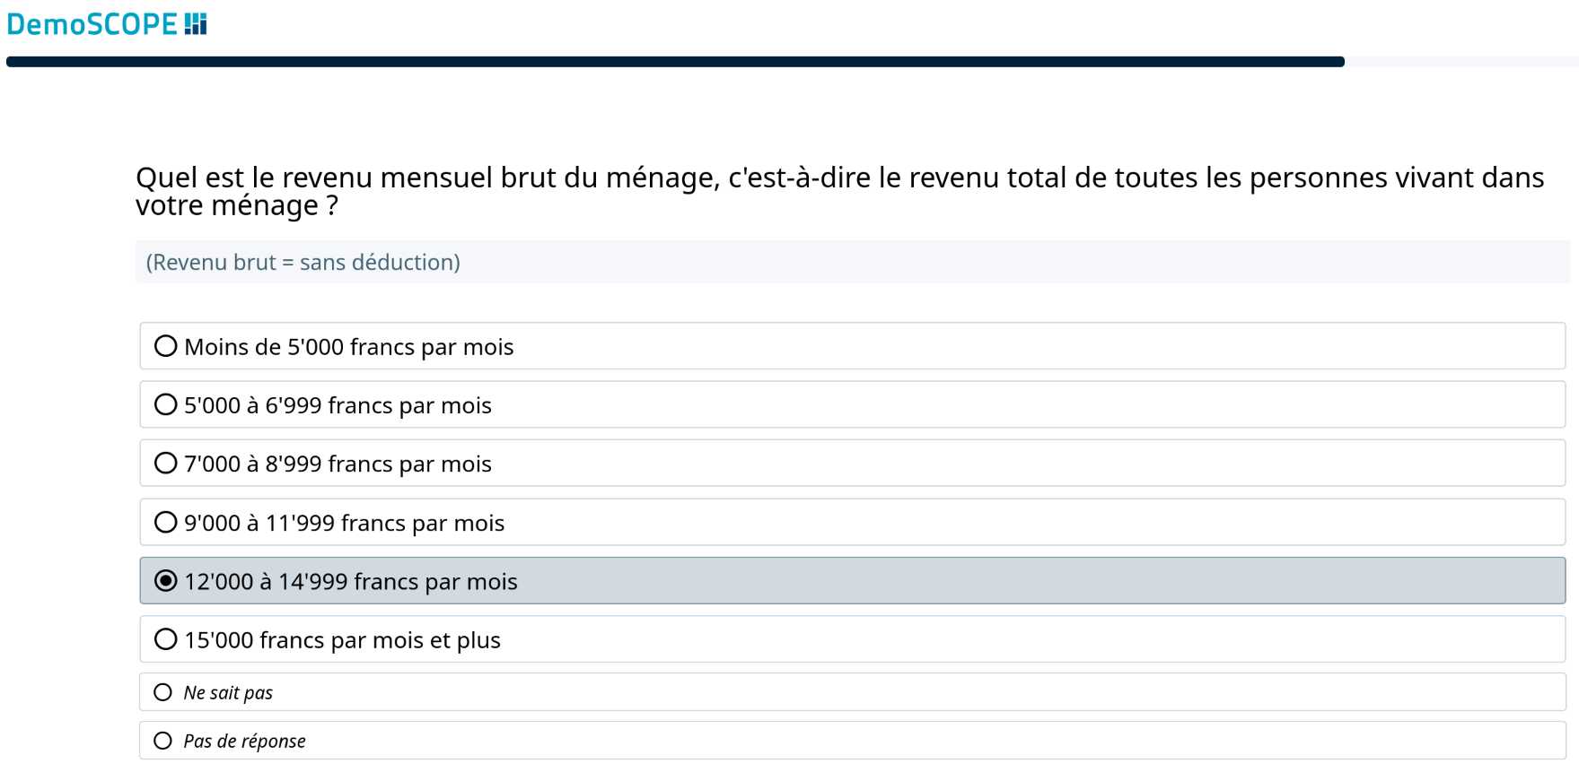
Task: Click the 'Revenu brut = sans déduction' hint box
Action: 853,262
